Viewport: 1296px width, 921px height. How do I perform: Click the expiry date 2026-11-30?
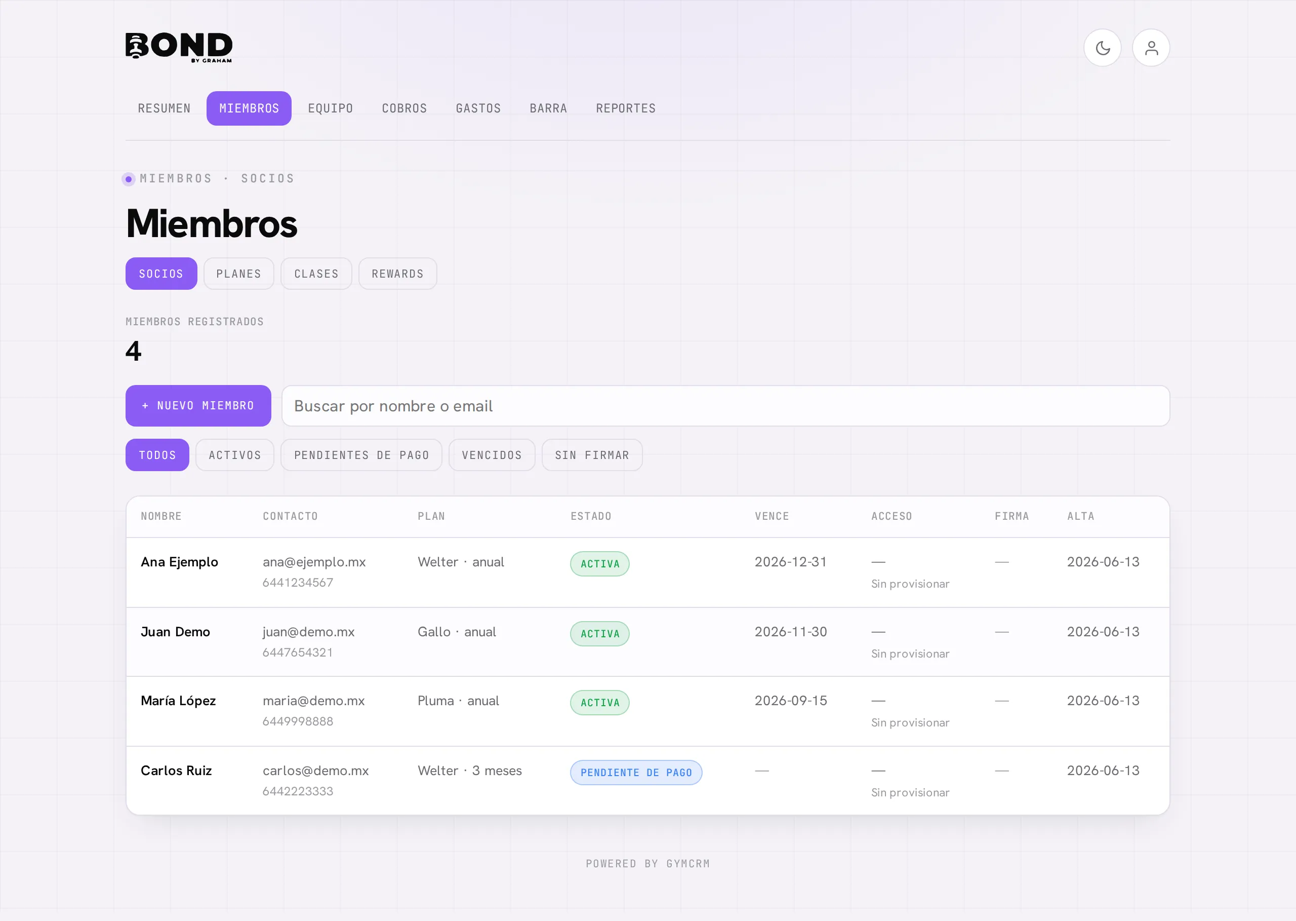[791, 632]
